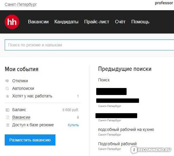Focus the resume and skills search field
This screenshot has height=156, width=174.
pyautogui.click(x=89, y=45)
